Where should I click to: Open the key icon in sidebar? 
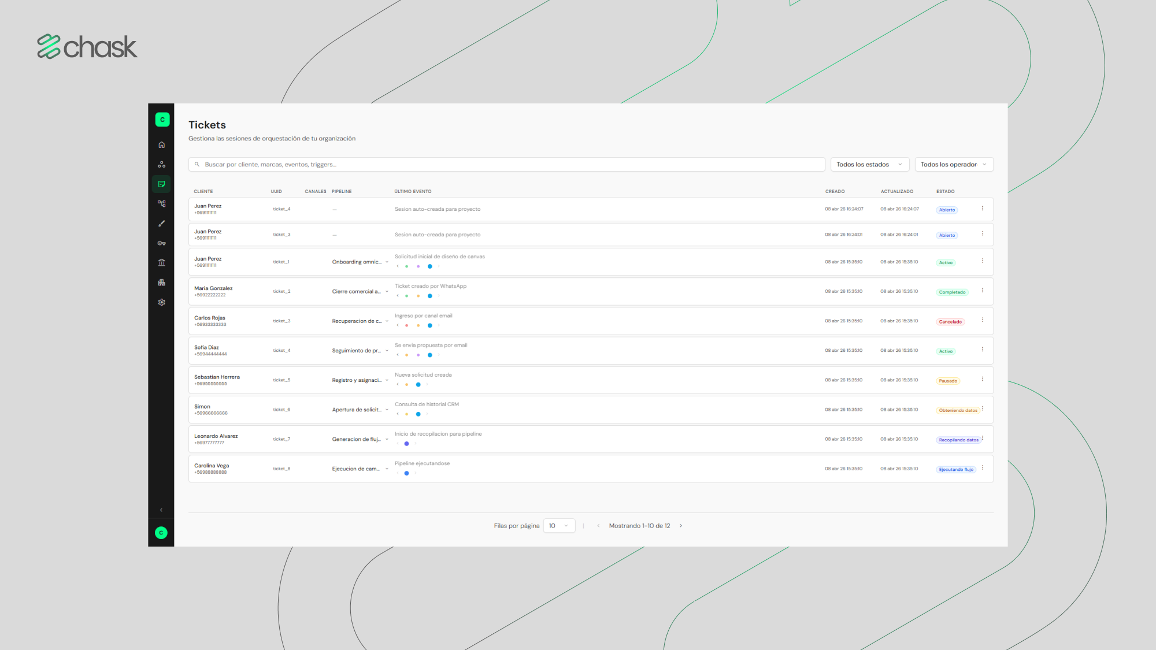coord(162,243)
